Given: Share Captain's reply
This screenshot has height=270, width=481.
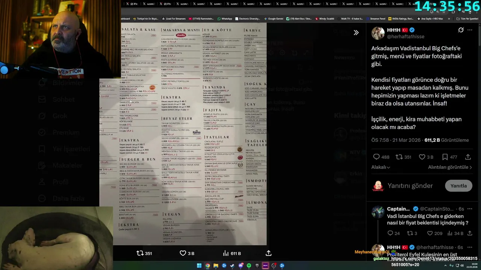Looking at the screenshot, I should tap(470, 233).
